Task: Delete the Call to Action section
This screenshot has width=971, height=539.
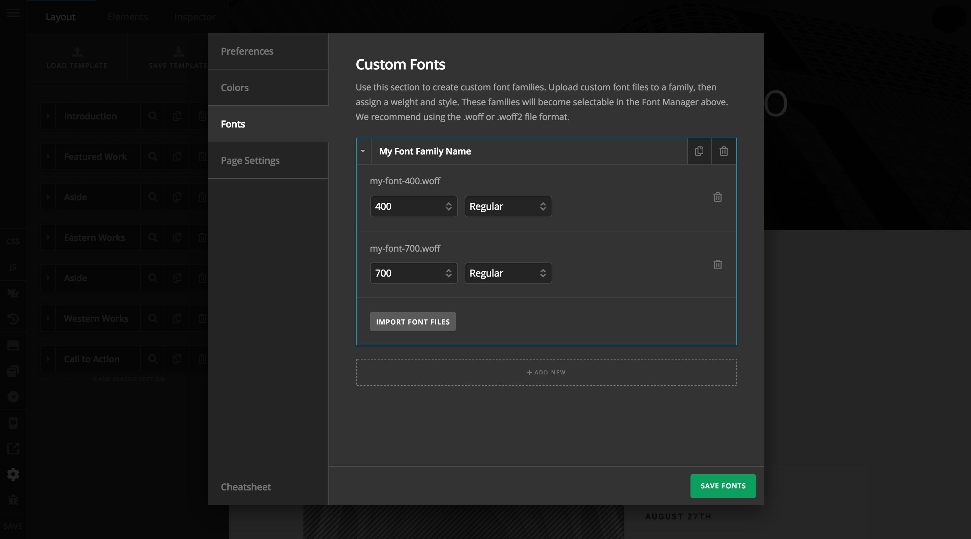Action: (x=202, y=359)
